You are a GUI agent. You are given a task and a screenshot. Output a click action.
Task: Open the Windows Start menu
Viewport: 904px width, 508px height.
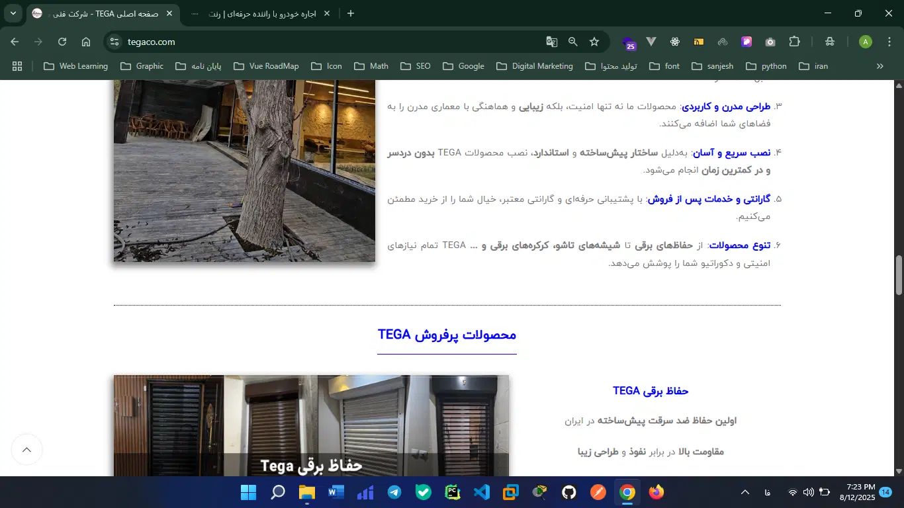248,492
